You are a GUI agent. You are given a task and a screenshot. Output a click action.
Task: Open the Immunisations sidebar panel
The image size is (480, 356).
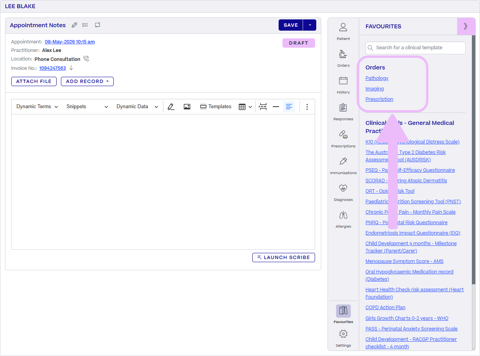[343, 166]
